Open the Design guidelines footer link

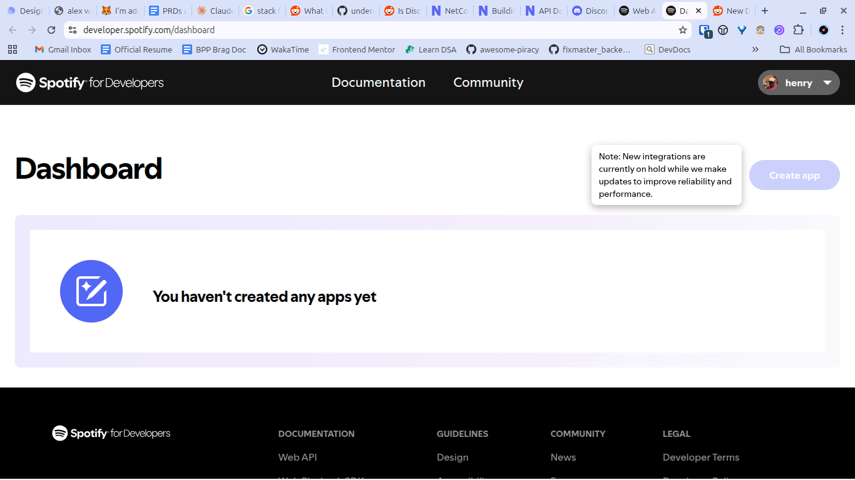tap(453, 457)
